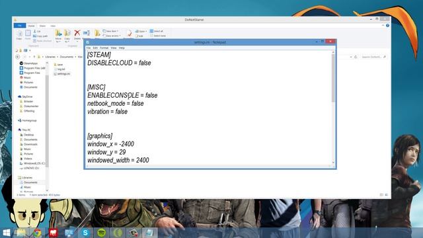Image resolution: width=423 pixels, height=238 pixels.
Task: Click Select all in Explorer ribbon
Action: point(157,31)
